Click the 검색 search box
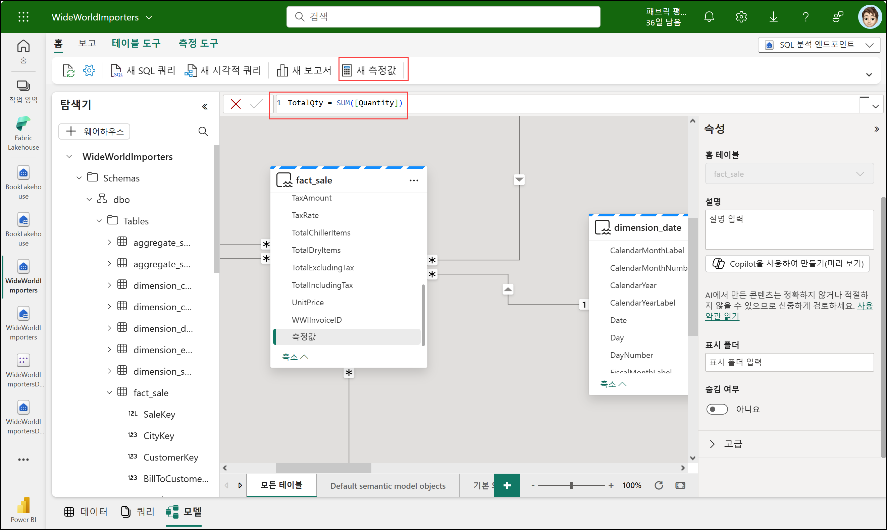The image size is (887, 530). coord(443,17)
